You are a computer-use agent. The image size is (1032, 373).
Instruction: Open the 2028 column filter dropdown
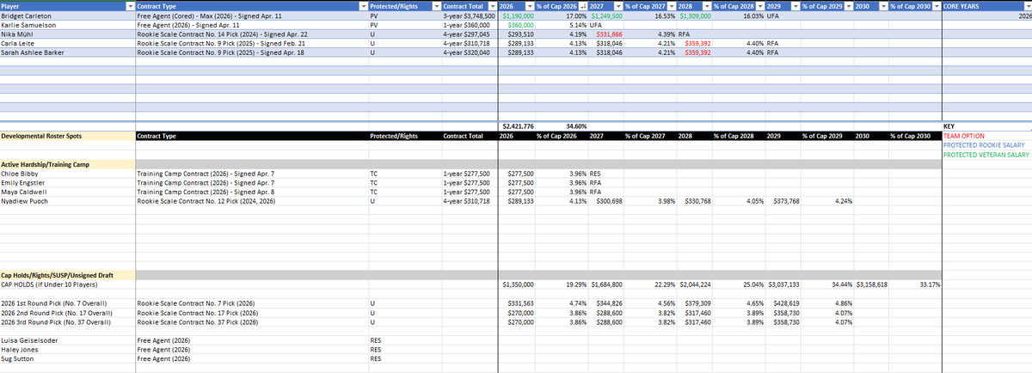[x=706, y=6]
